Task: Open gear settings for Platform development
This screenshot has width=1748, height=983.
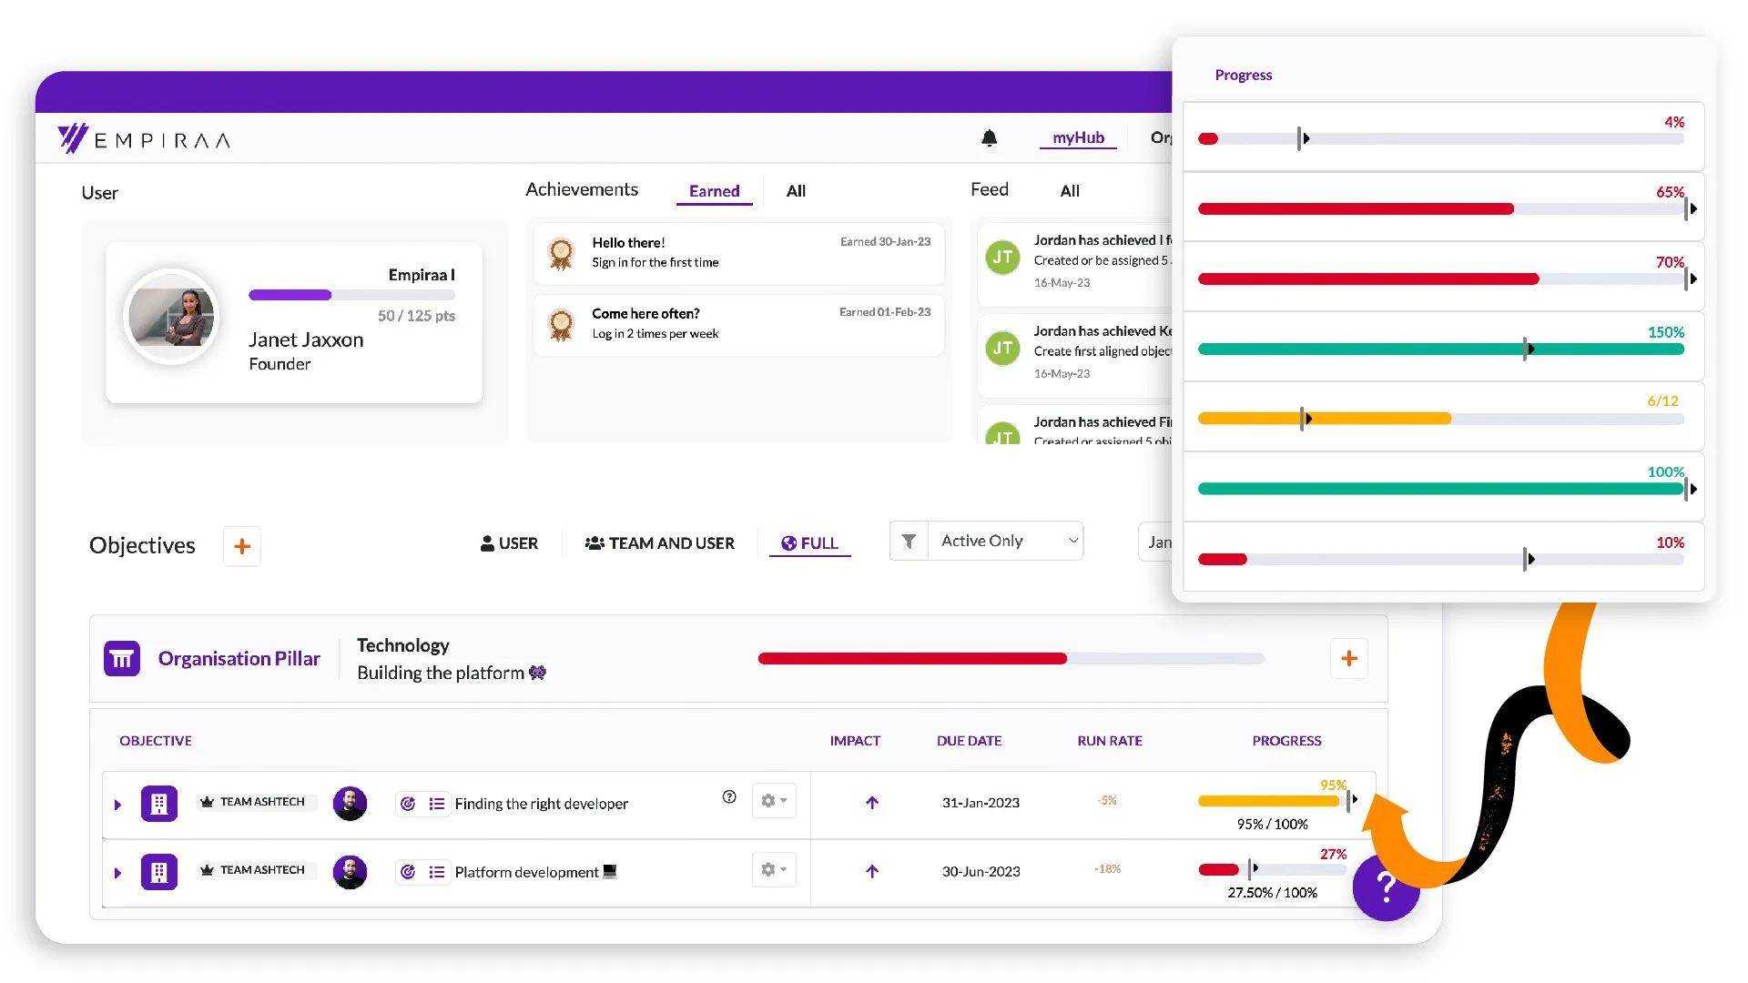Action: click(774, 870)
